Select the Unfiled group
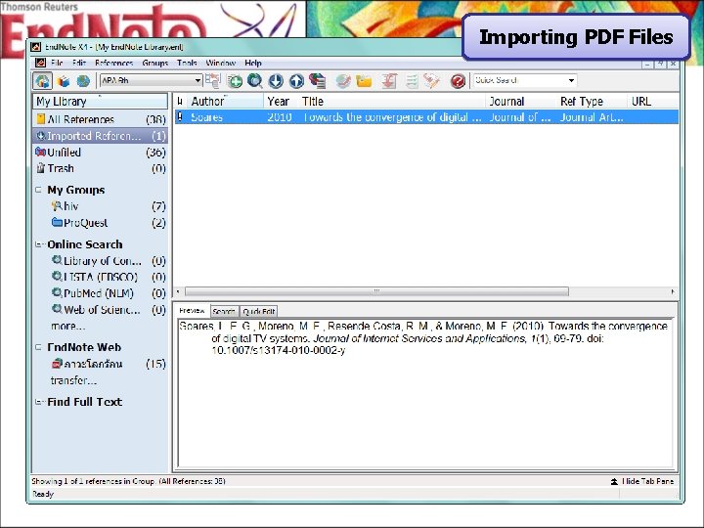This screenshot has width=704, height=528. (100, 153)
